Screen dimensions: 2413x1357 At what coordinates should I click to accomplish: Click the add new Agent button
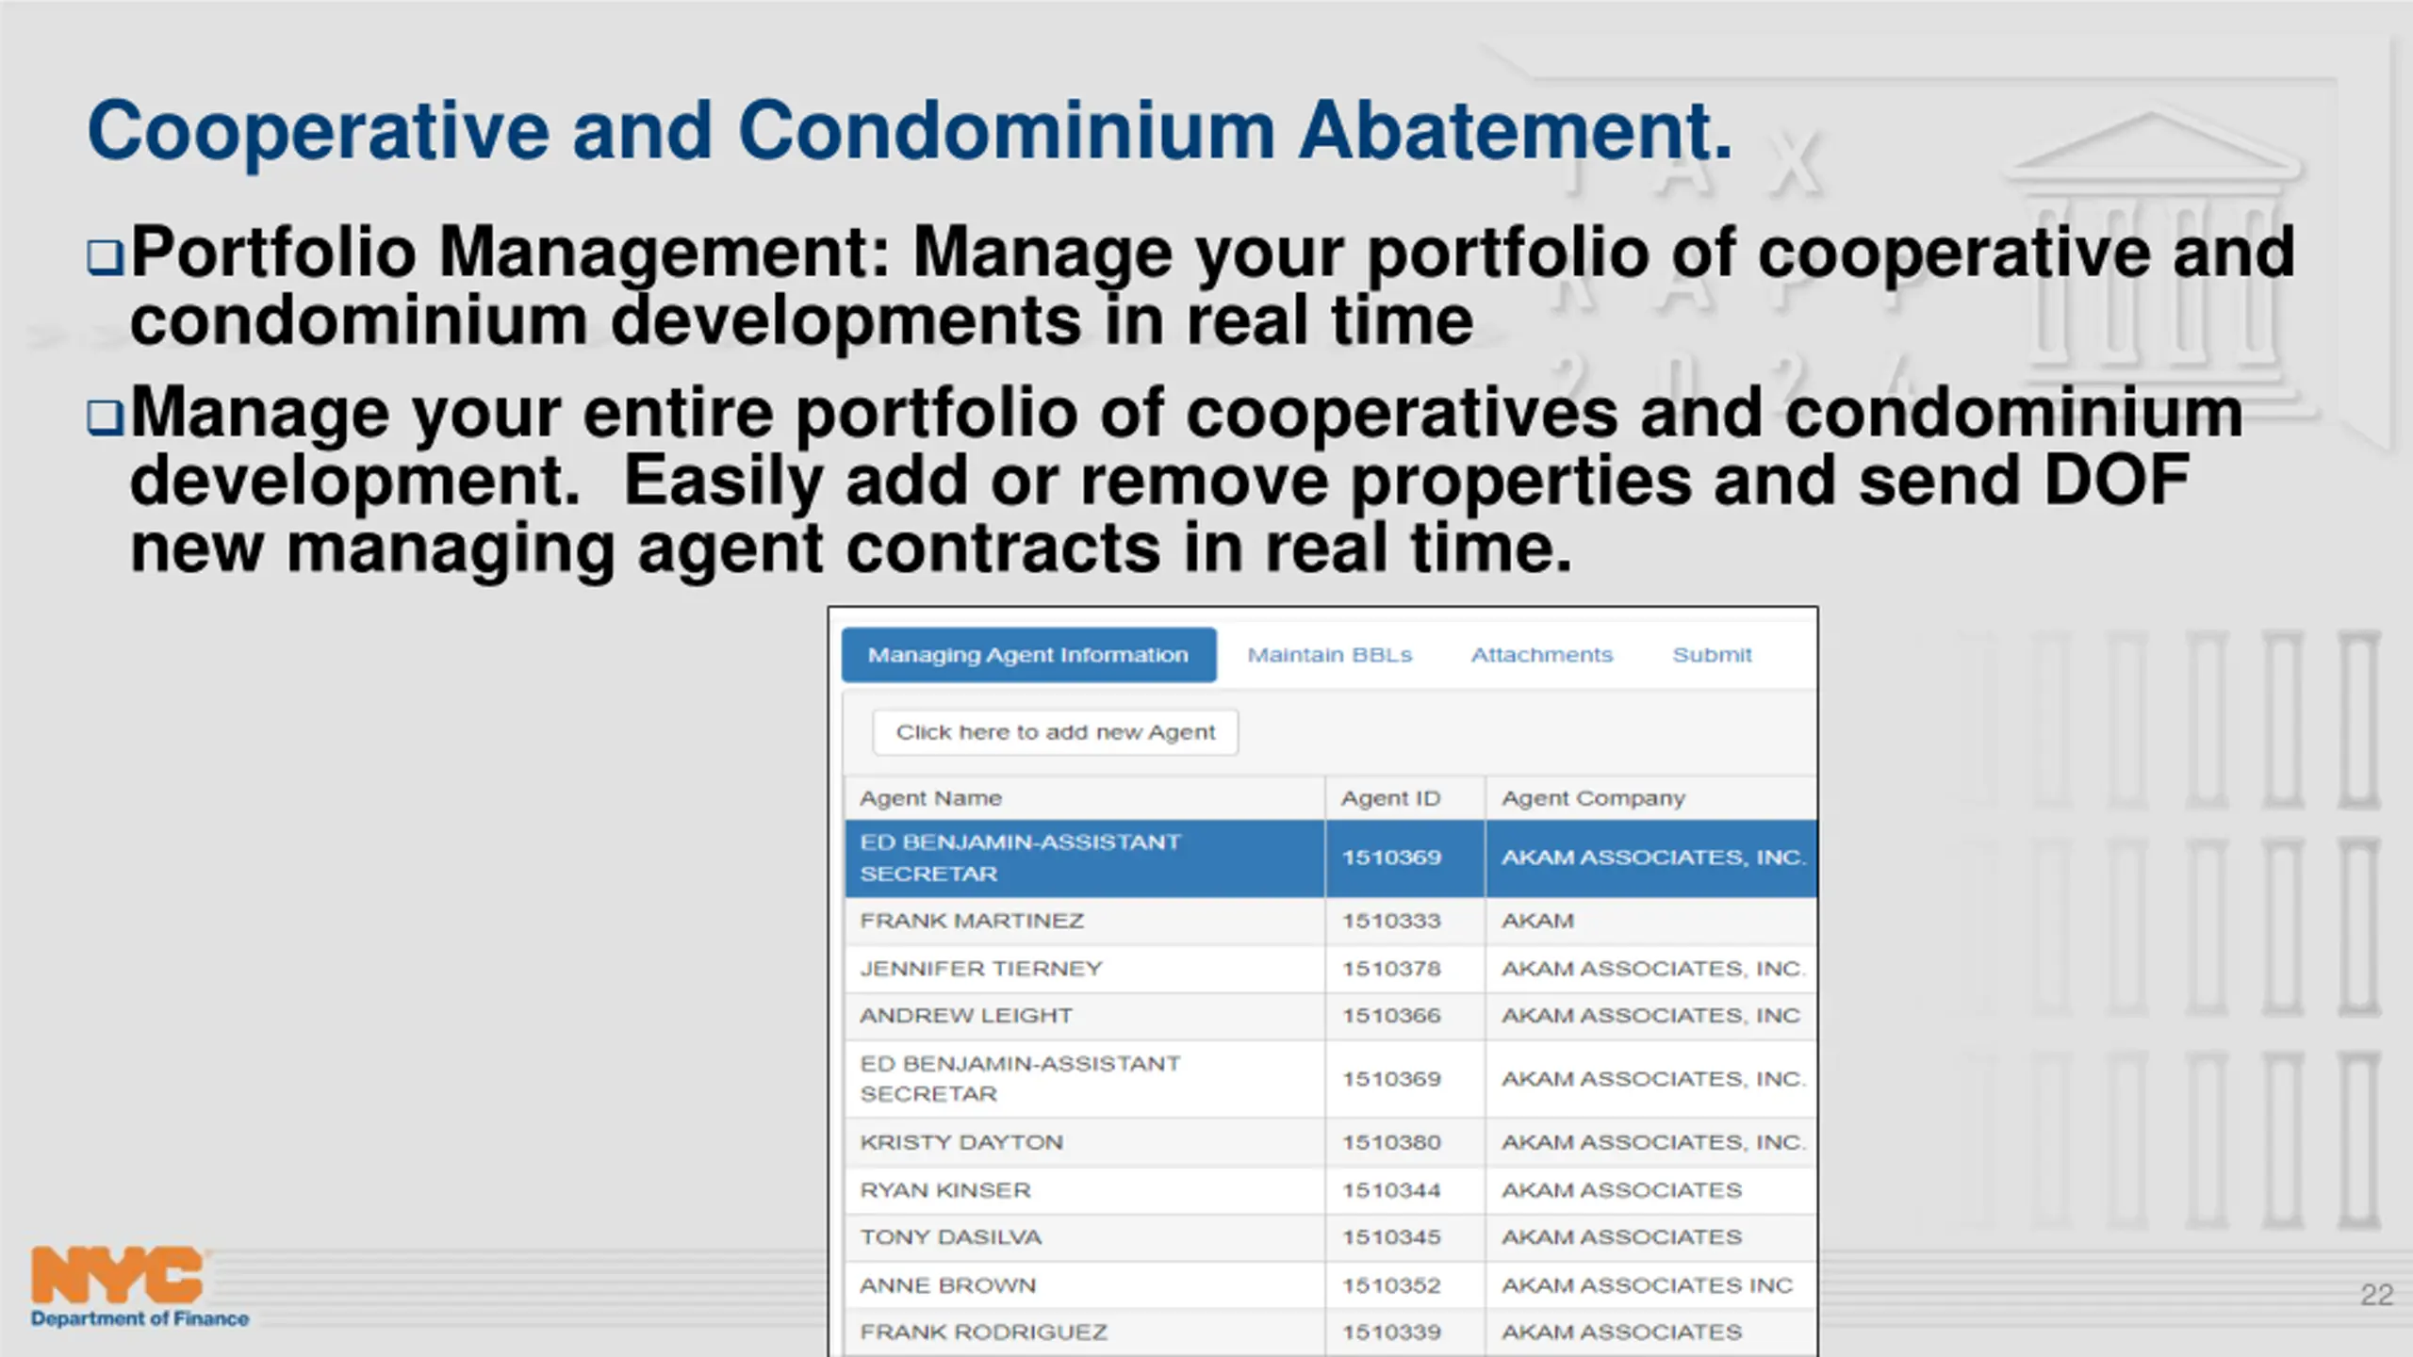pyautogui.click(x=1055, y=732)
